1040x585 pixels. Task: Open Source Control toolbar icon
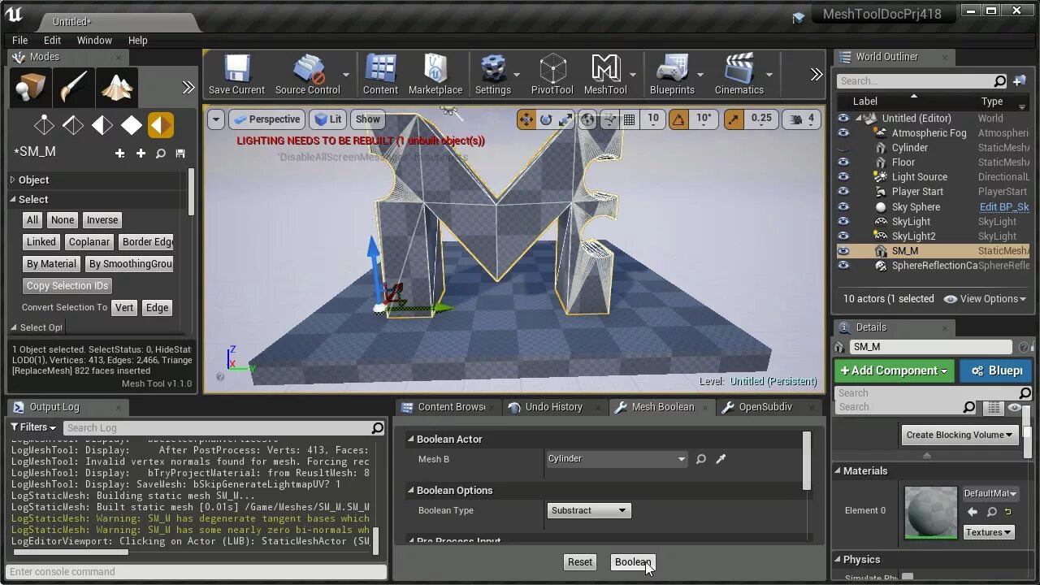coord(308,75)
